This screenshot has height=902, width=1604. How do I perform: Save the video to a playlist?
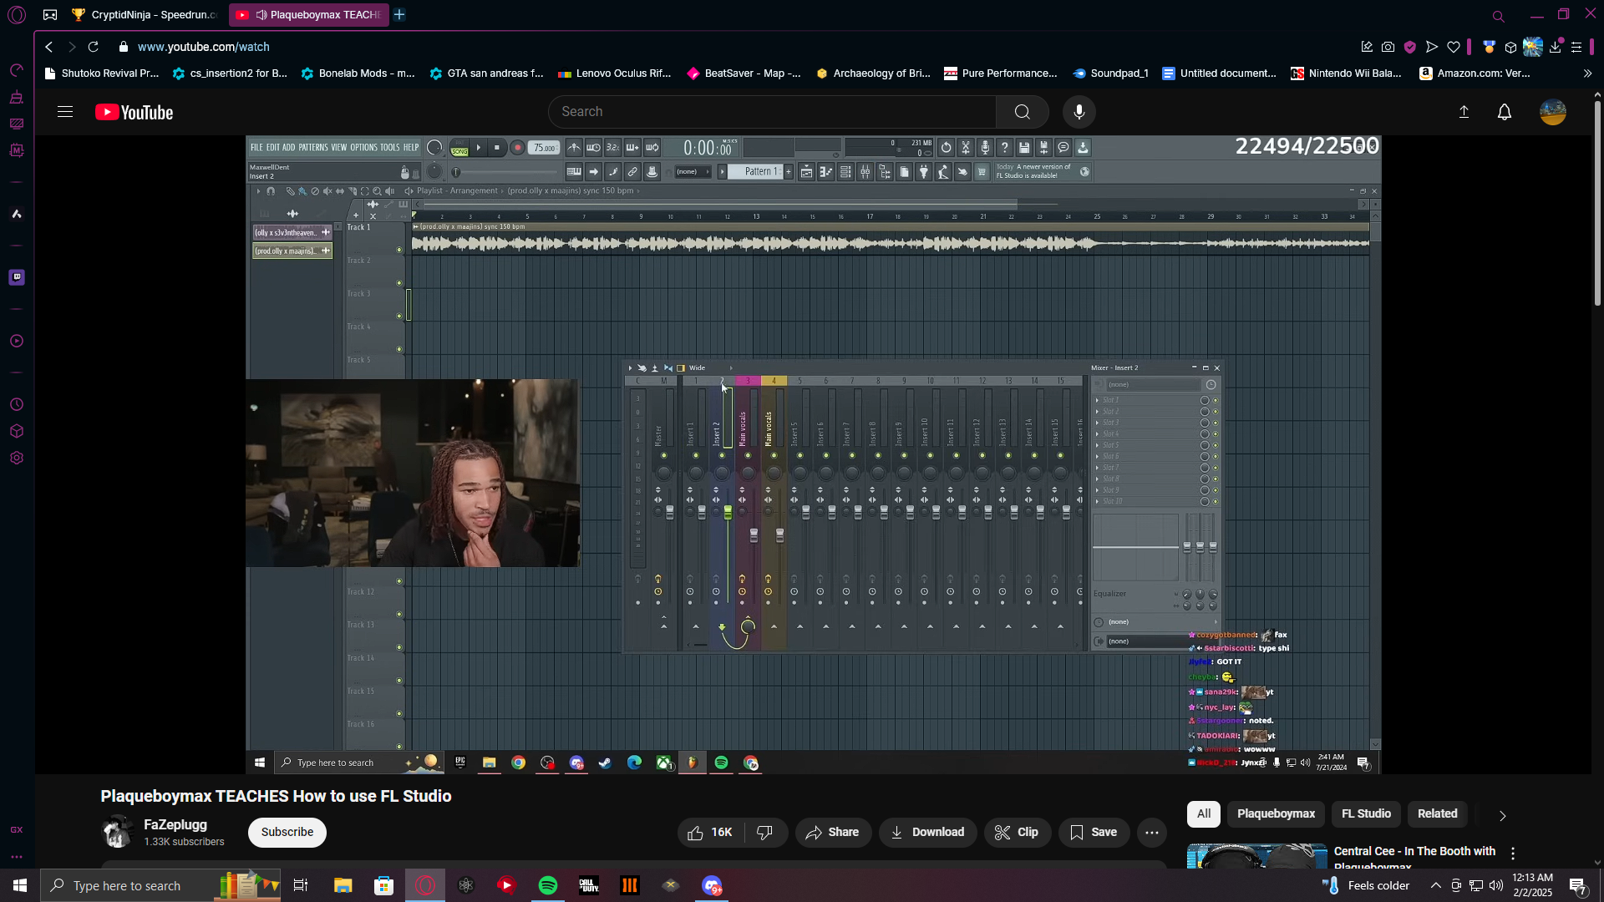1093,832
